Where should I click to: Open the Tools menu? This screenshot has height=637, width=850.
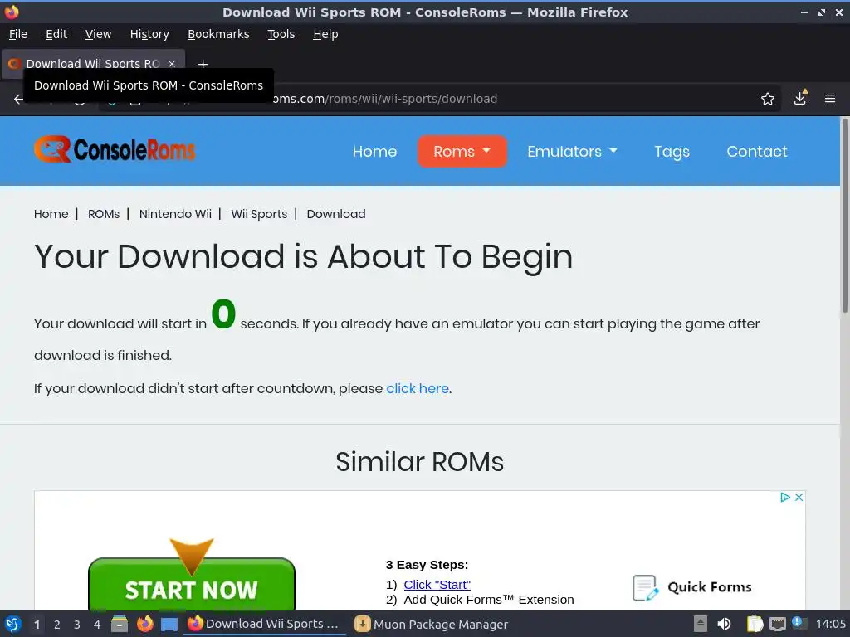(281, 34)
